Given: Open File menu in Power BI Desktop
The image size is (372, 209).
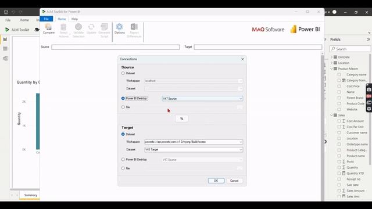Looking at the screenshot, I should [8, 20].
